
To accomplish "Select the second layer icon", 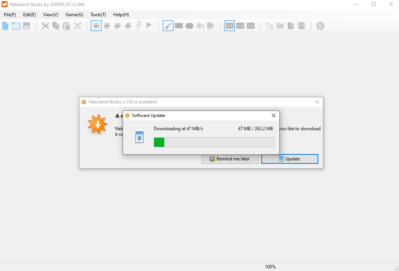I will tap(107, 26).
